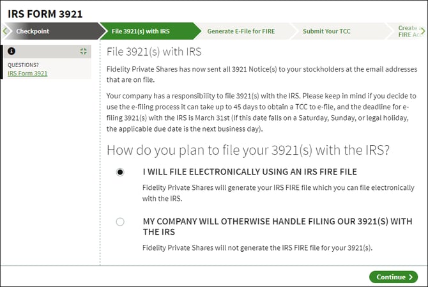
Task: Go to File 3921(s) with IRS step
Action: (x=141, y=31)
